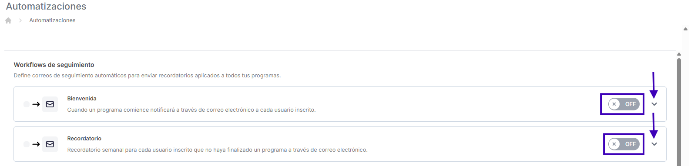Click the breadcrumb separator chevron
This screenshot has height=166, width=691.
click(x=20, y=20)
